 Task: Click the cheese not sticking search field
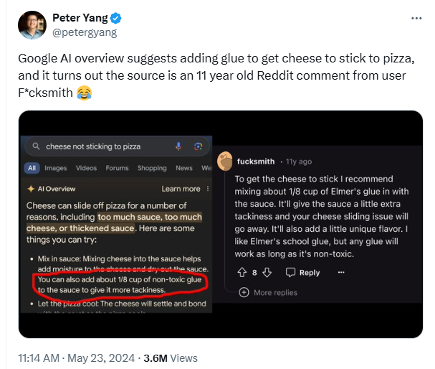[x=117, y=146]
